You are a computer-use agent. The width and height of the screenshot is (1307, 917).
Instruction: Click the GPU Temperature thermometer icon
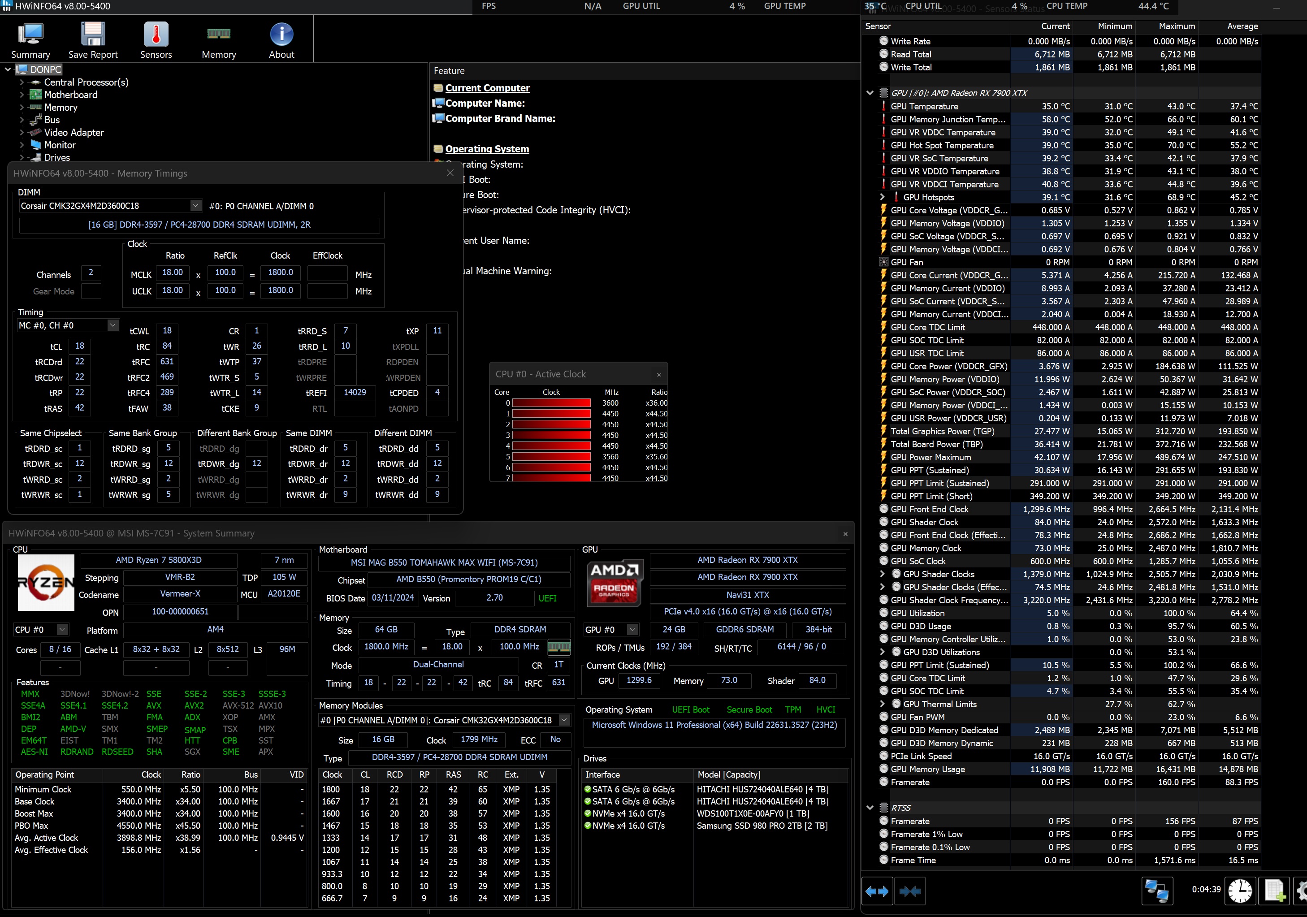883,106
